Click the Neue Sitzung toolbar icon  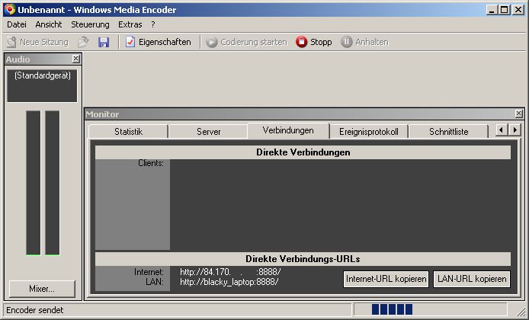[x=11, y=42]
